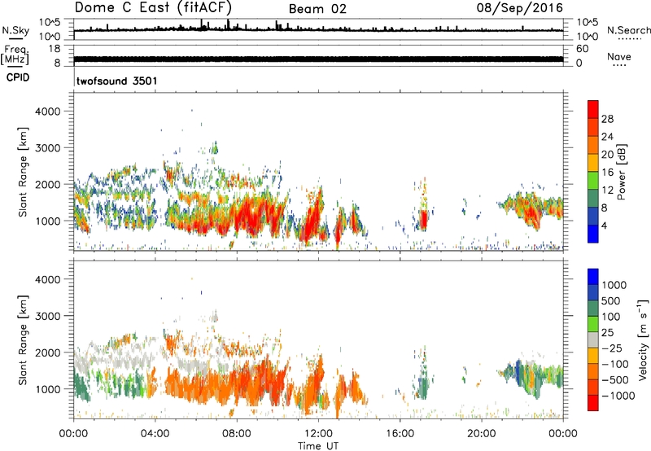Click the 'Power [dB]' colorbar label

(x=621, y=172)
